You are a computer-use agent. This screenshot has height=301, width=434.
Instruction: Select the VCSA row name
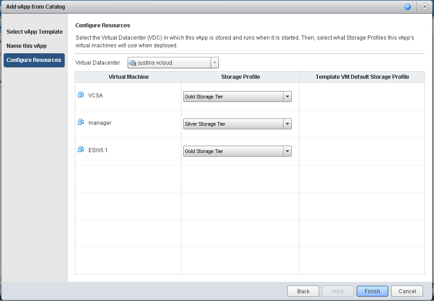click(95, 95)
